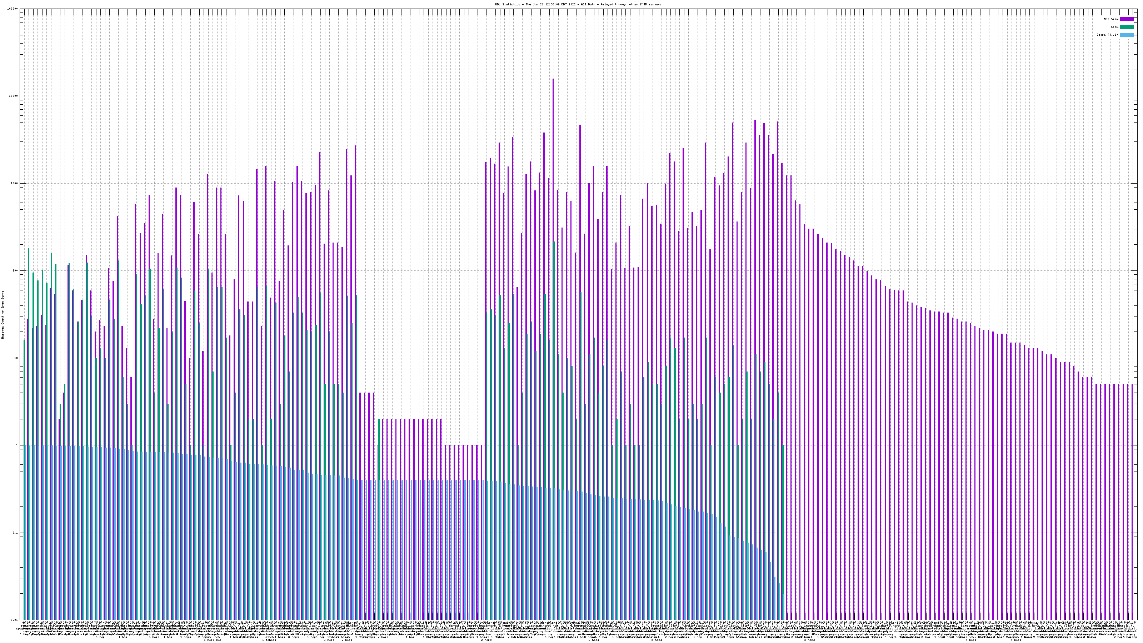Viewport: 1143px width, 643px height.
Task: Click the 10000 y-axis tick label
Action: [14, 96]
